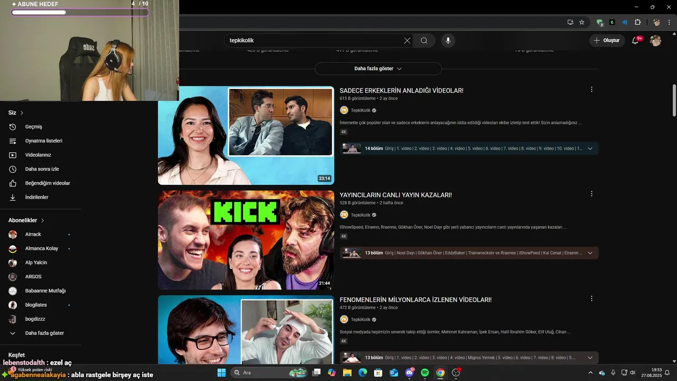Open YouTube notifications bell
Image resolution: width=677 pixels, height=381 pixels.
coord(635,41)
